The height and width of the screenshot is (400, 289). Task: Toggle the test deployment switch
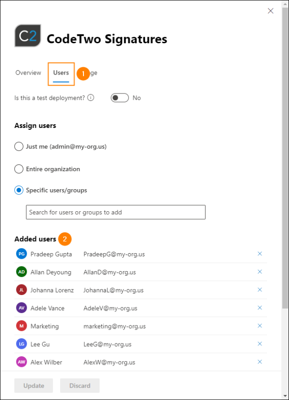(120, 98)
